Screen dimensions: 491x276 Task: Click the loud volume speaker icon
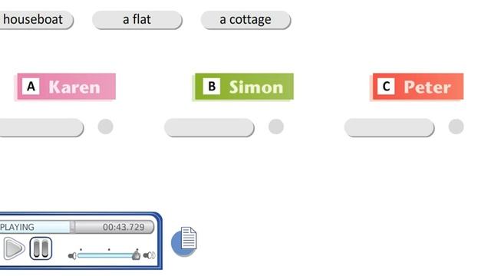click(x=149, y=255)
